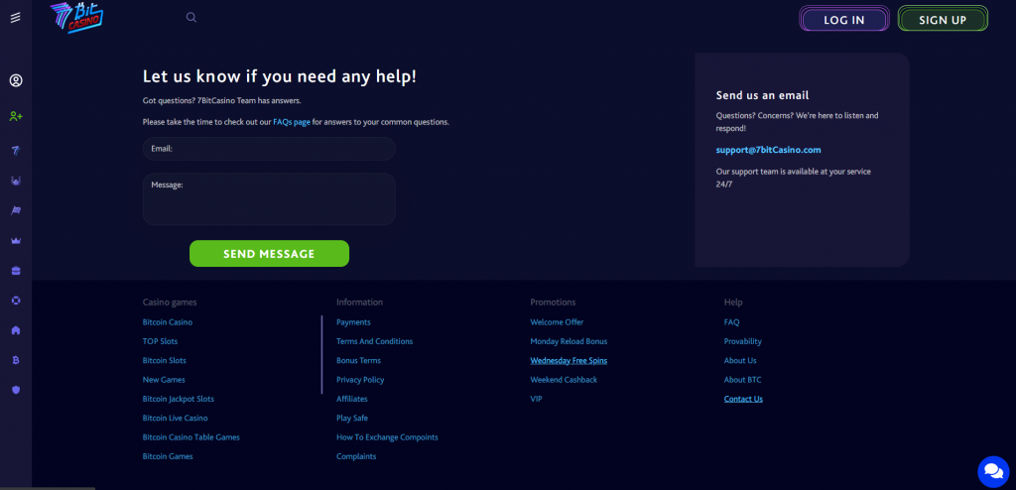
Task: Open Bitcoin Casino footer link
Action: (x=167, y=322)
